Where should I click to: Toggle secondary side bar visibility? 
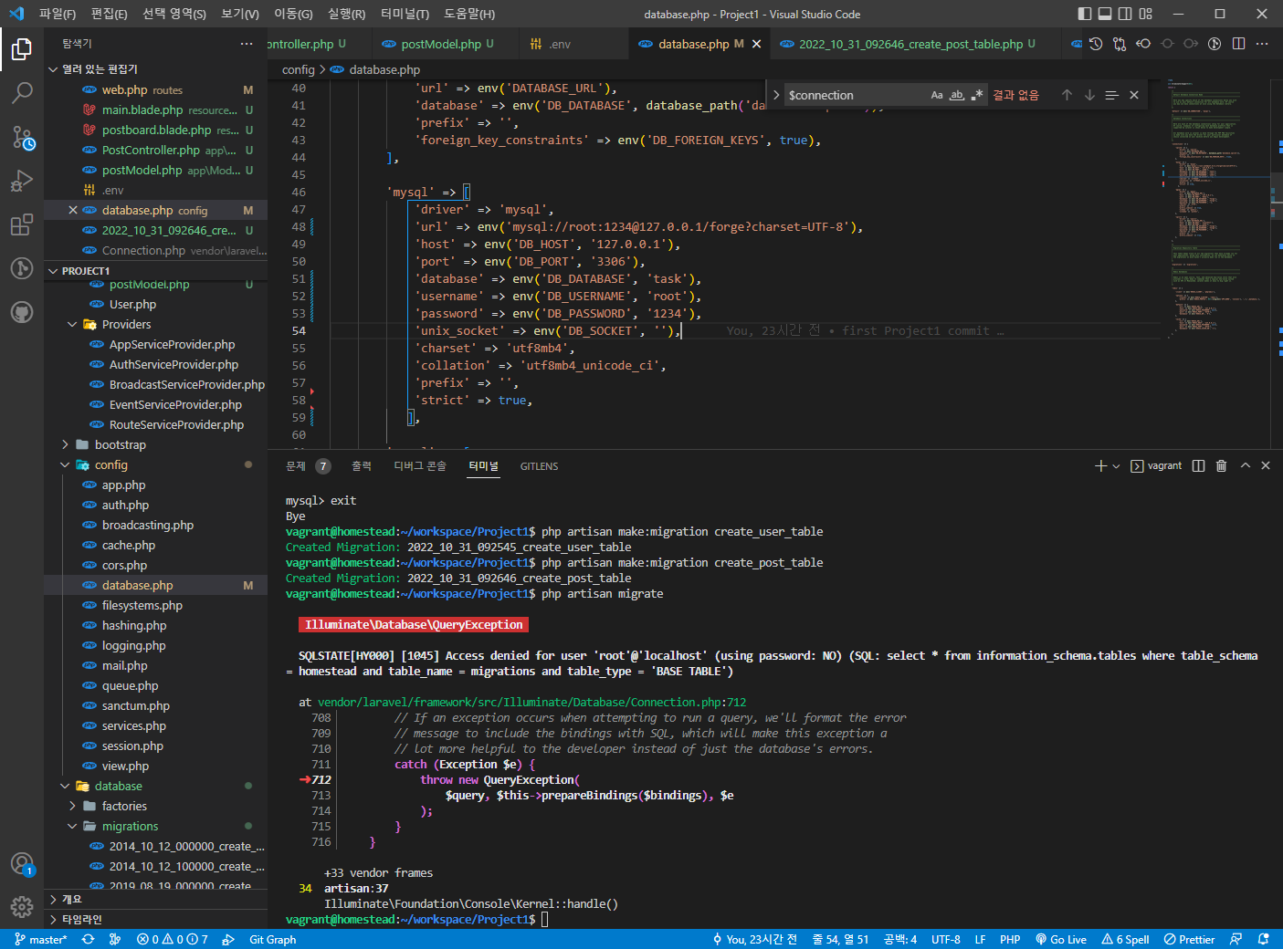point(1125,14)
